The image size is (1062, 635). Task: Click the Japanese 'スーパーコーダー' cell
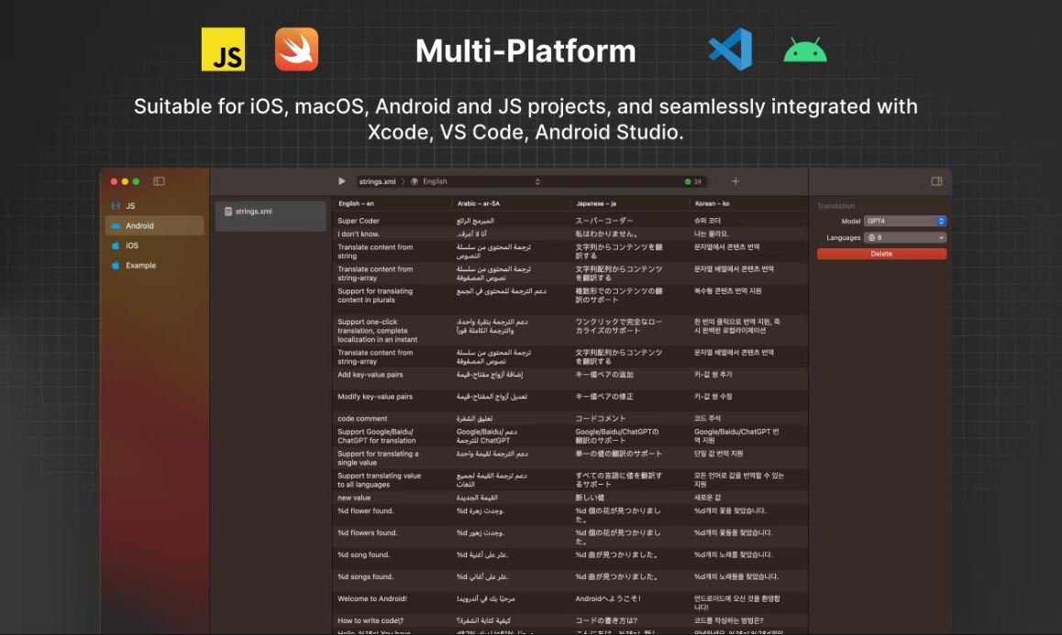point(604,221)
